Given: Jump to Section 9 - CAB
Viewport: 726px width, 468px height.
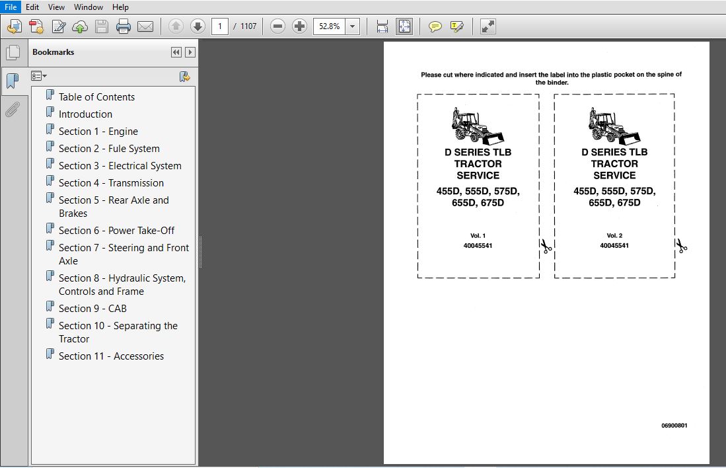Looking at the screenshot, I should pos(92,308).
